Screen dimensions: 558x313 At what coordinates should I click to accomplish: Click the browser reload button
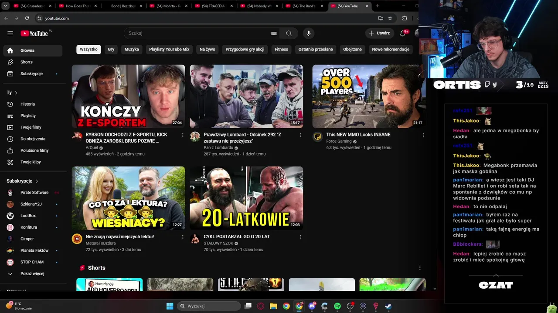coord(27,18)
